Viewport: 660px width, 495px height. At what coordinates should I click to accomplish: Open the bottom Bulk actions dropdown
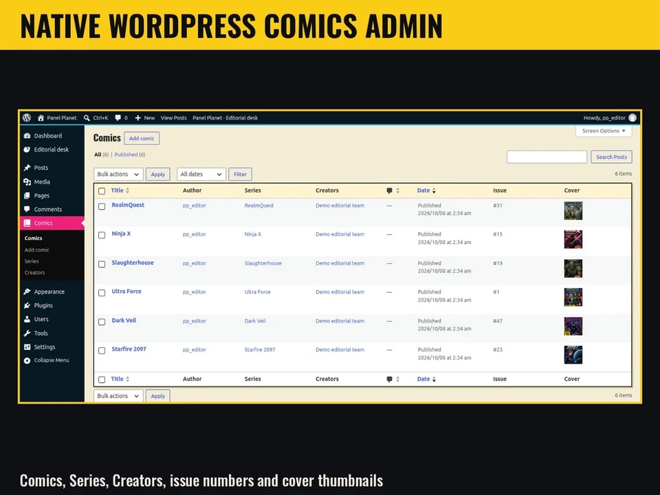click(118, 396)
